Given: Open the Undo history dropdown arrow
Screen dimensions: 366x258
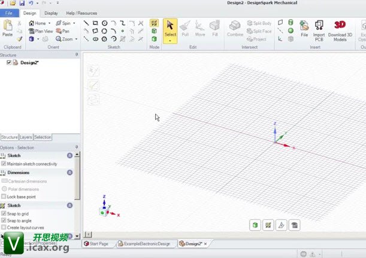Looking at the screenshot, I should pos(37,3).
